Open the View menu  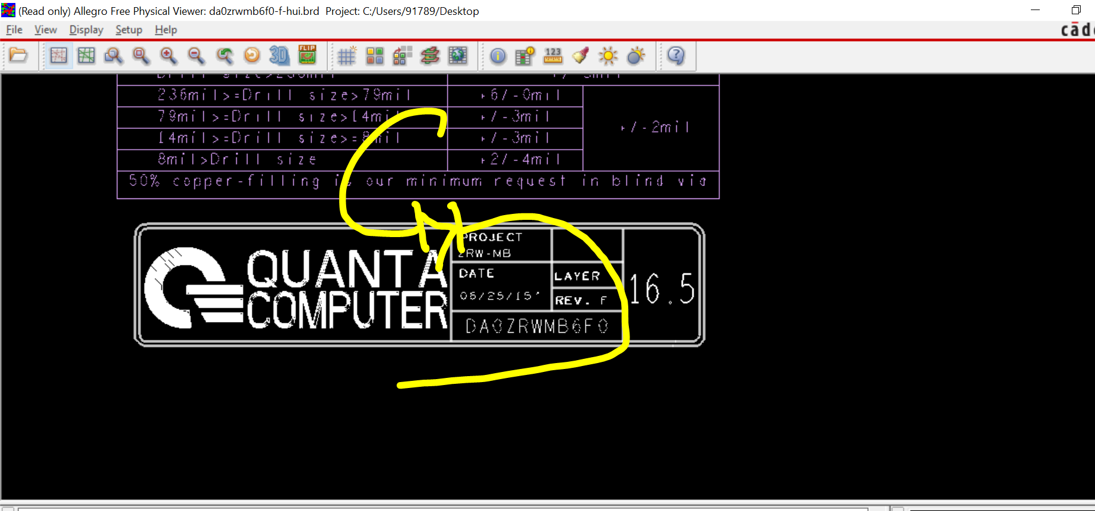coord(46,30)
